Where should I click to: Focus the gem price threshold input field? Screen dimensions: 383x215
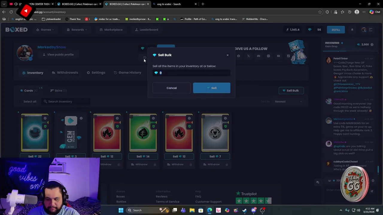[191, 73]
